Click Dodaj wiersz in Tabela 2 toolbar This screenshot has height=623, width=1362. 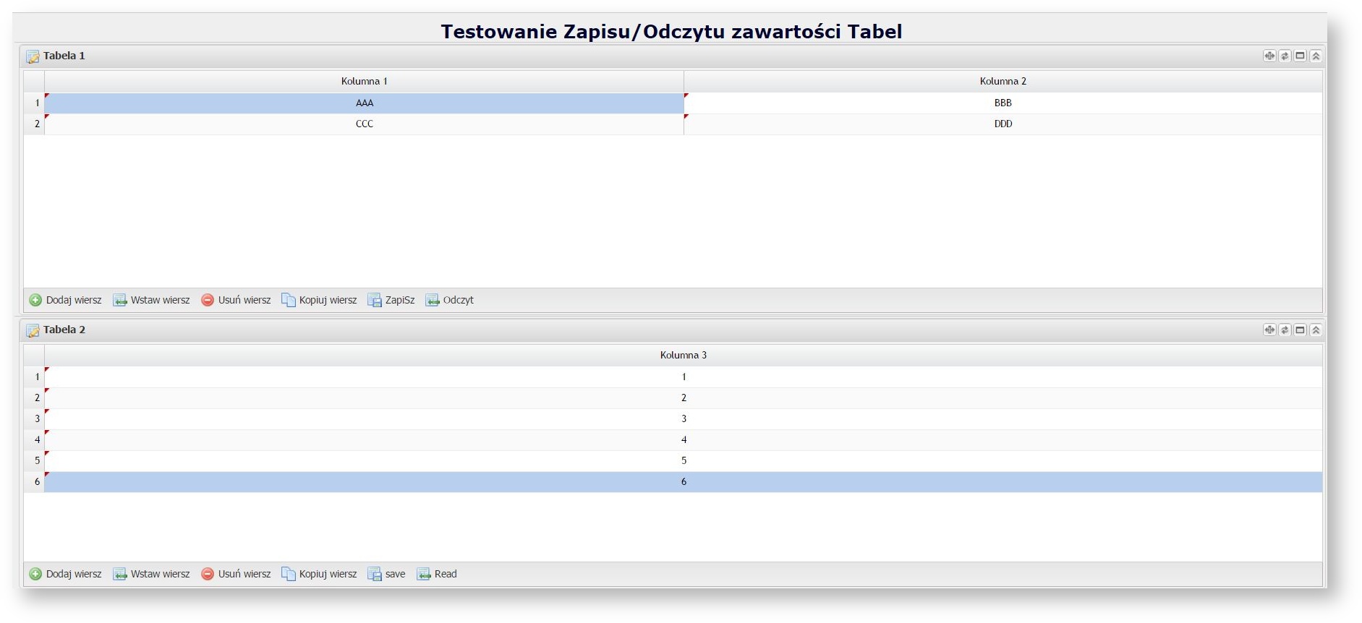click(x=66, y=574)
